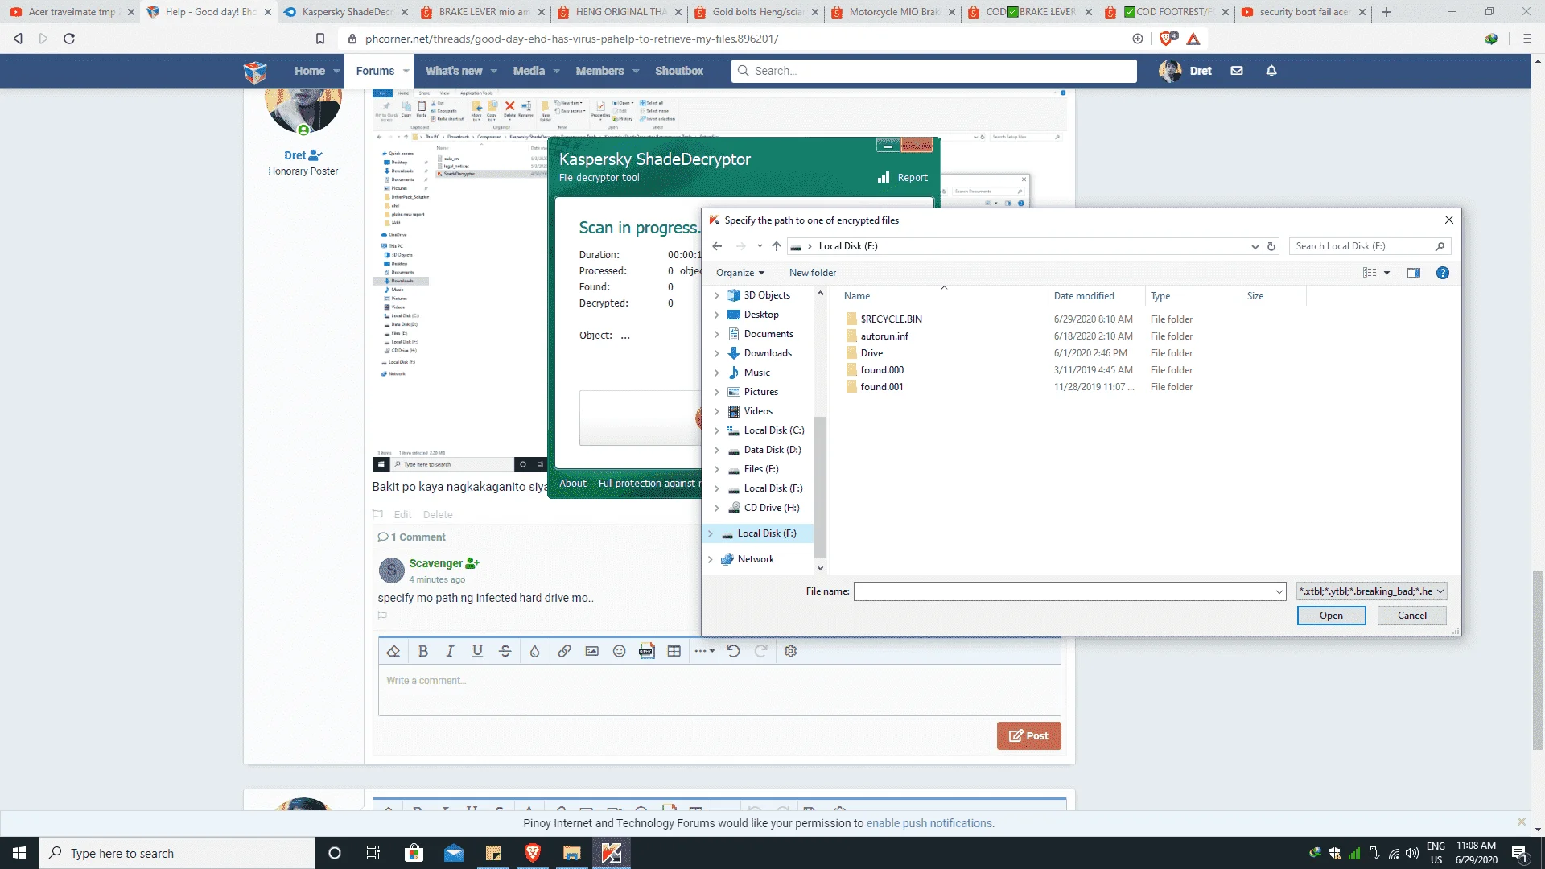
Task: Open the Smilies emoji icon
Action: [x=619, y=651]
